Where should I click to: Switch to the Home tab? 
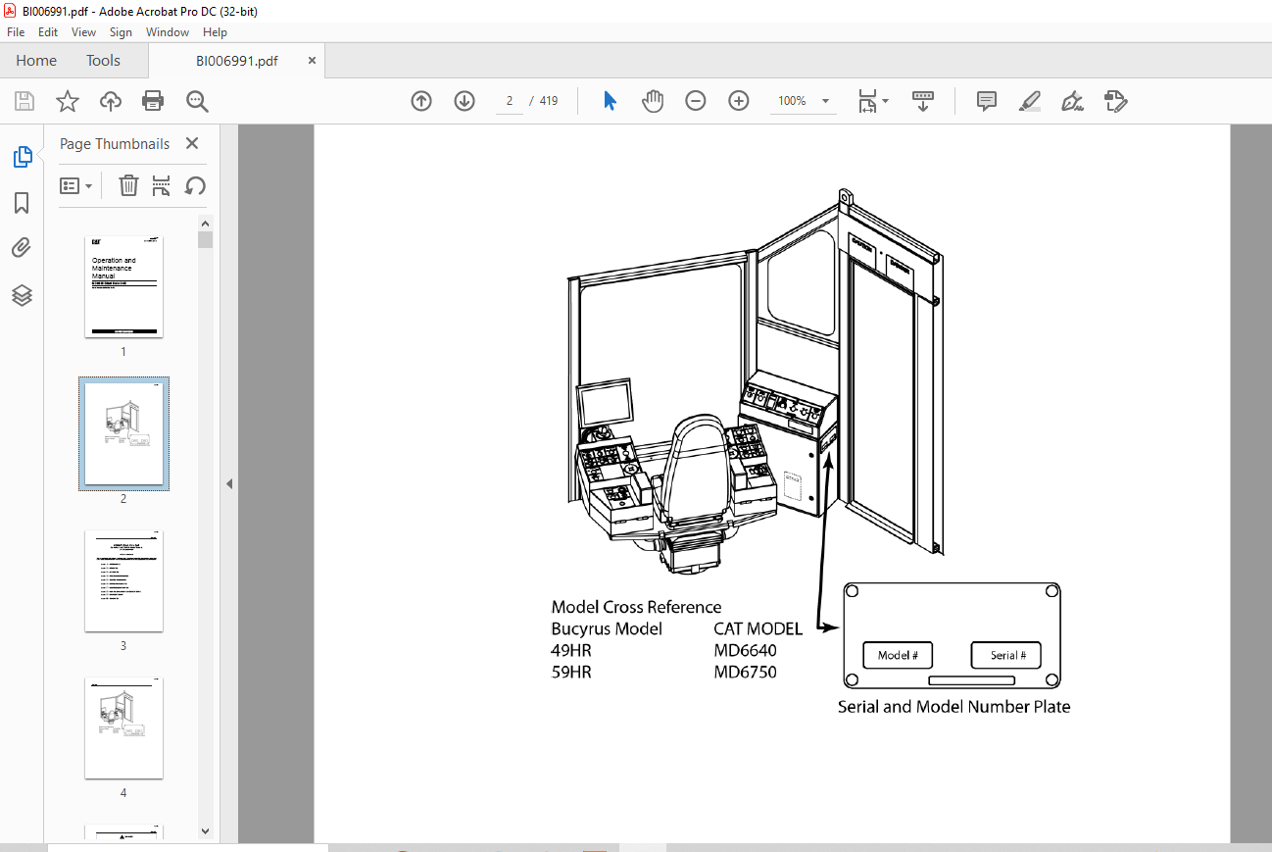[x=36, y=61]
